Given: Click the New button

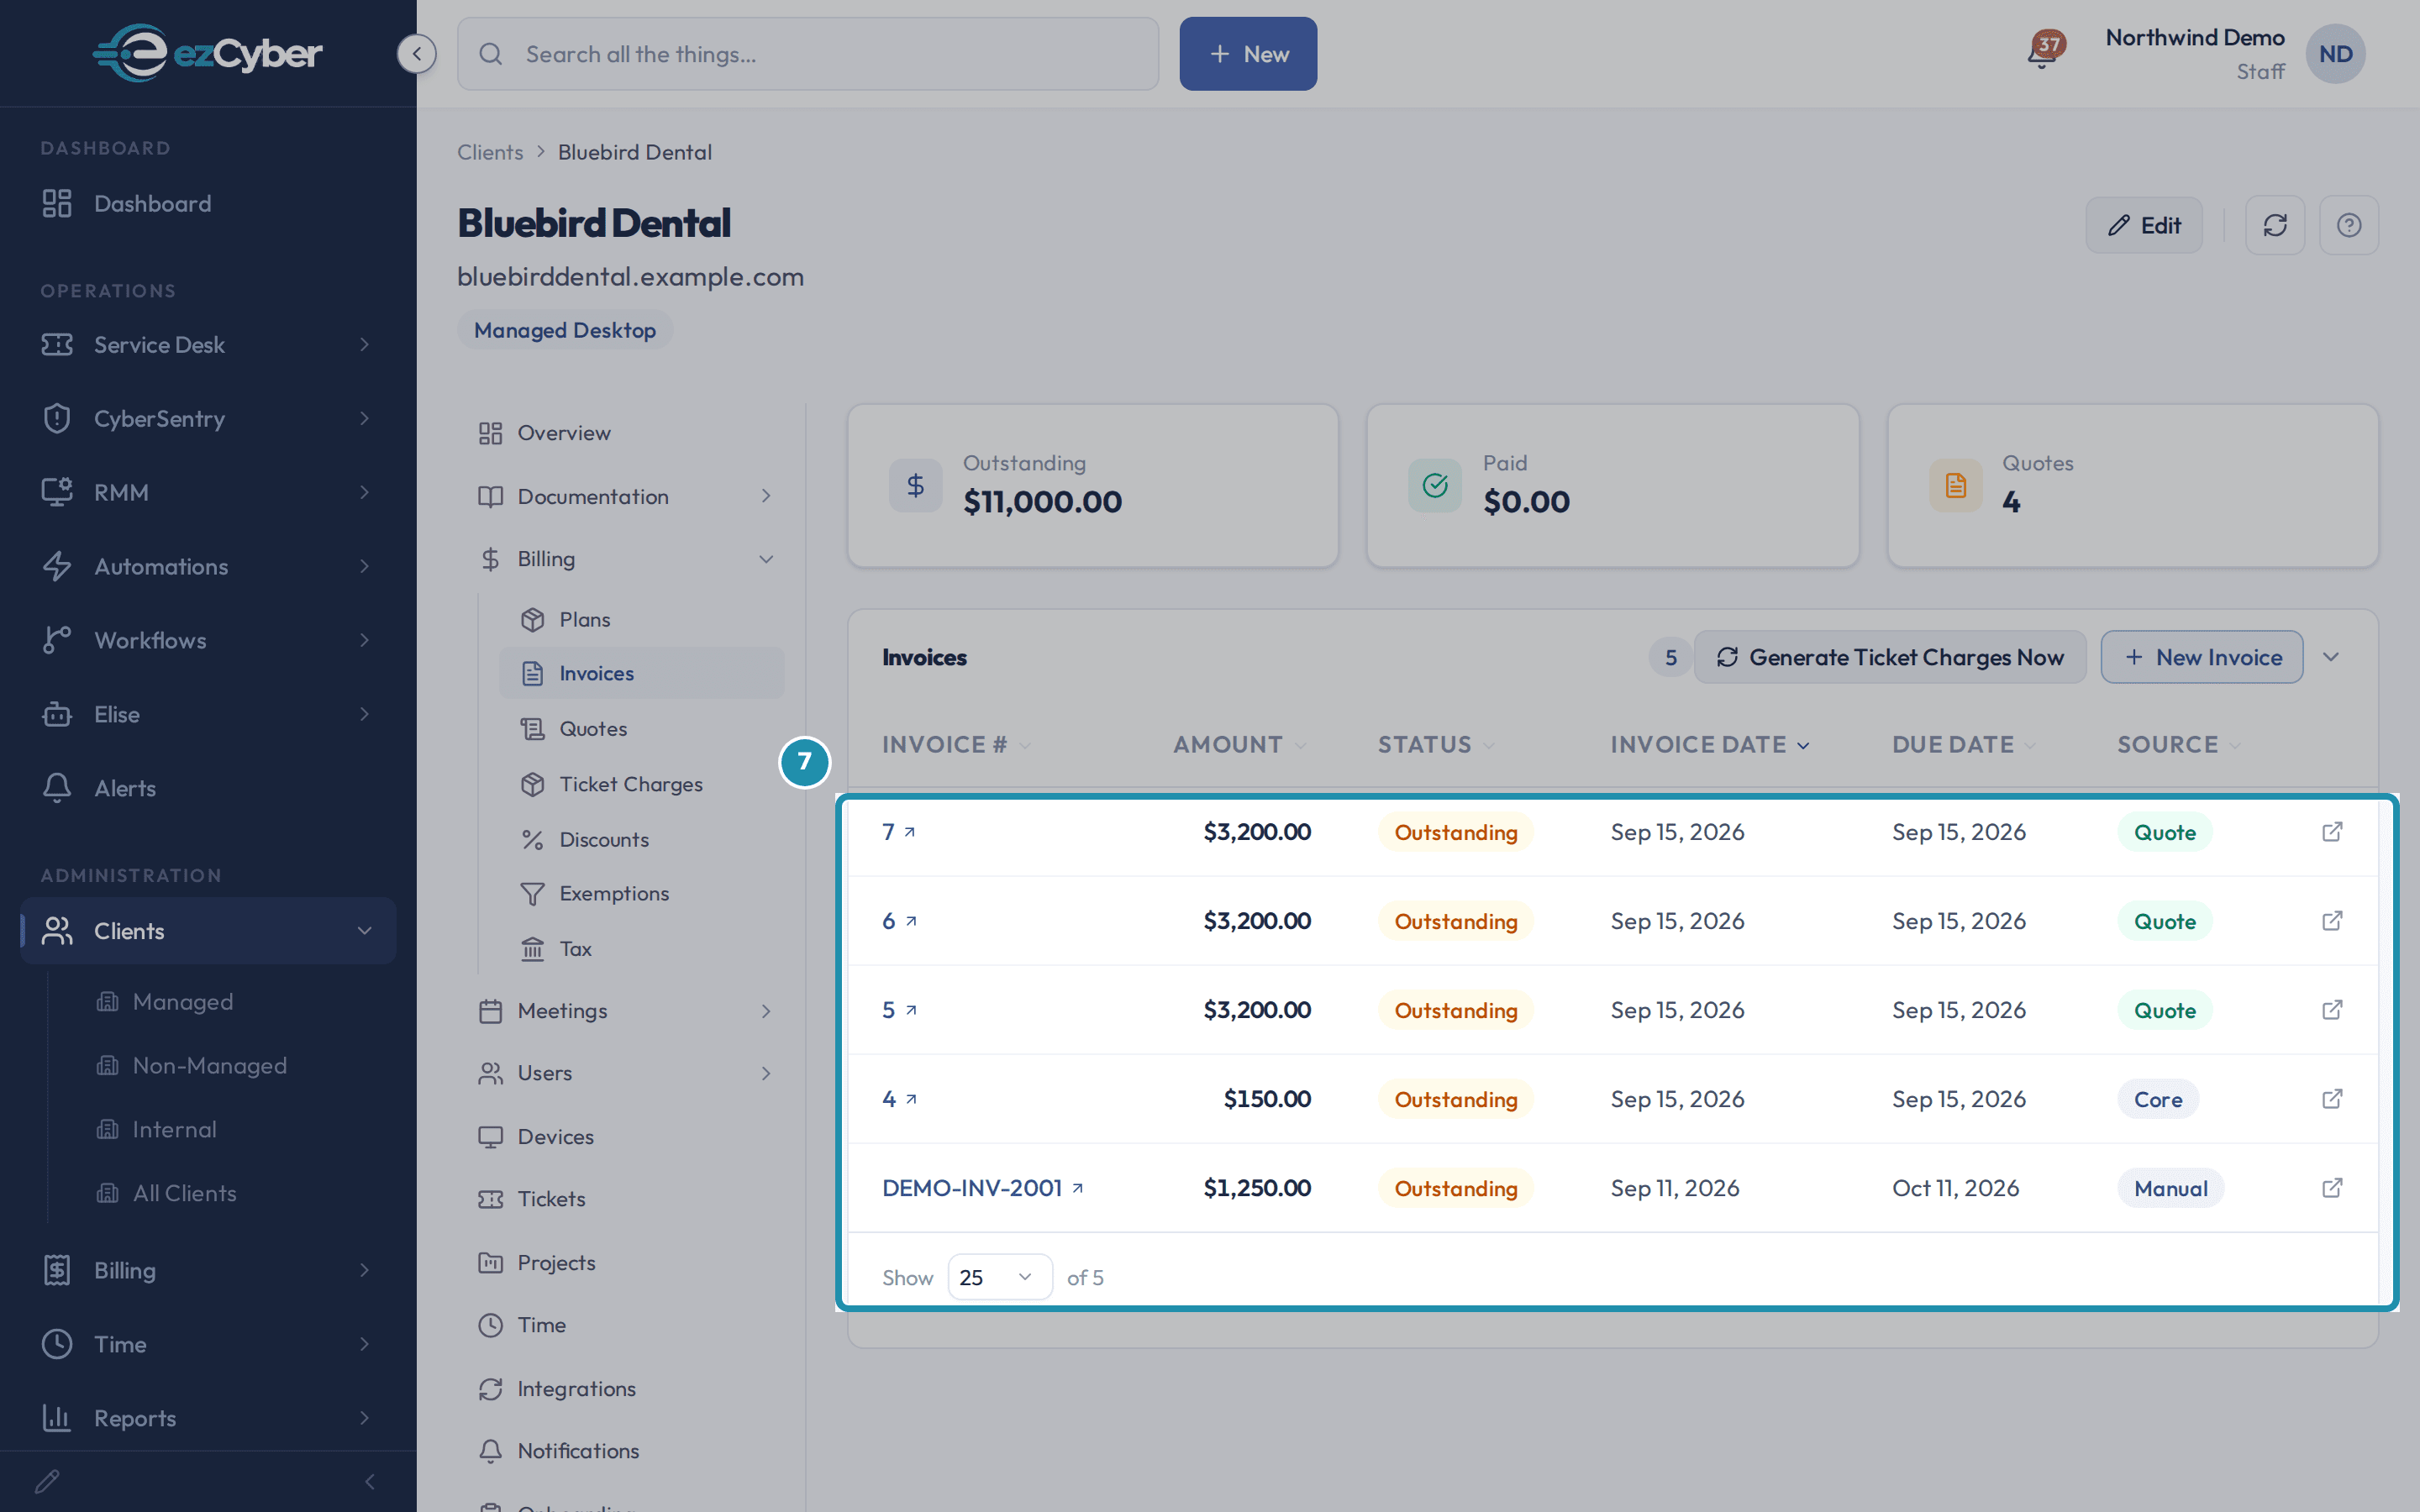Looking at the screenshot, I should click(1248, 54).
